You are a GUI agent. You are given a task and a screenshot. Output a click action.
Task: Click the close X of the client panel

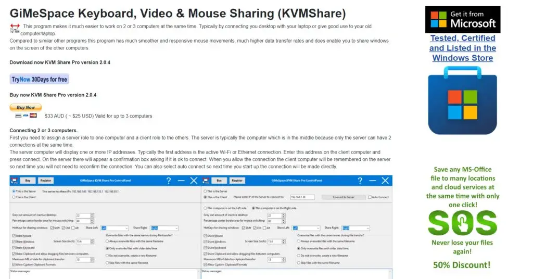tap(385, 181)
